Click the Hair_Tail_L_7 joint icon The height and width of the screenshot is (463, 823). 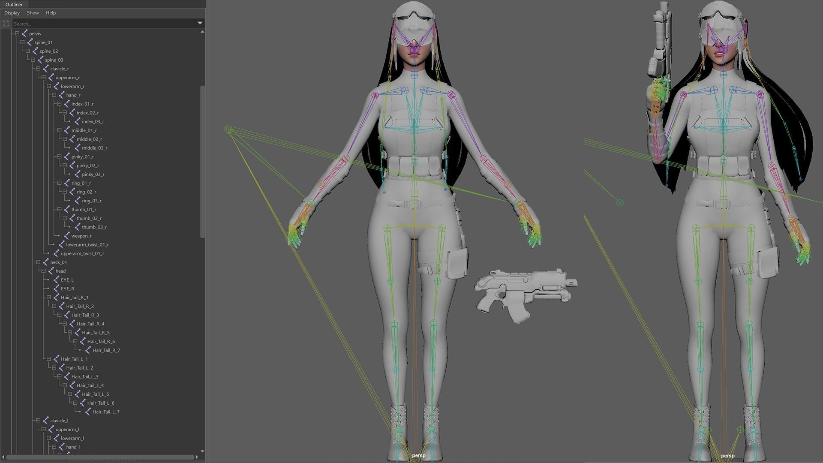88,412
